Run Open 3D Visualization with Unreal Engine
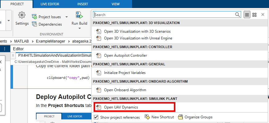 click(x=138, y=38)
